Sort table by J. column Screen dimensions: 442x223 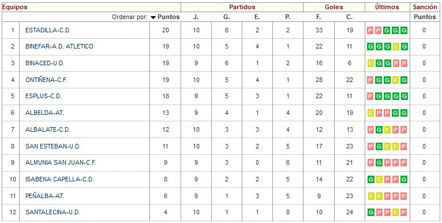tap(196, 17)
